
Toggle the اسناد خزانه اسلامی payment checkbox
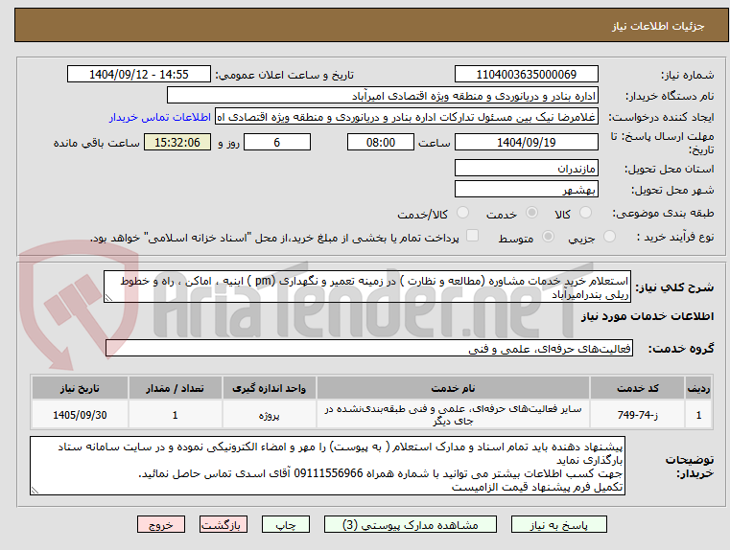tap(473, 236)
